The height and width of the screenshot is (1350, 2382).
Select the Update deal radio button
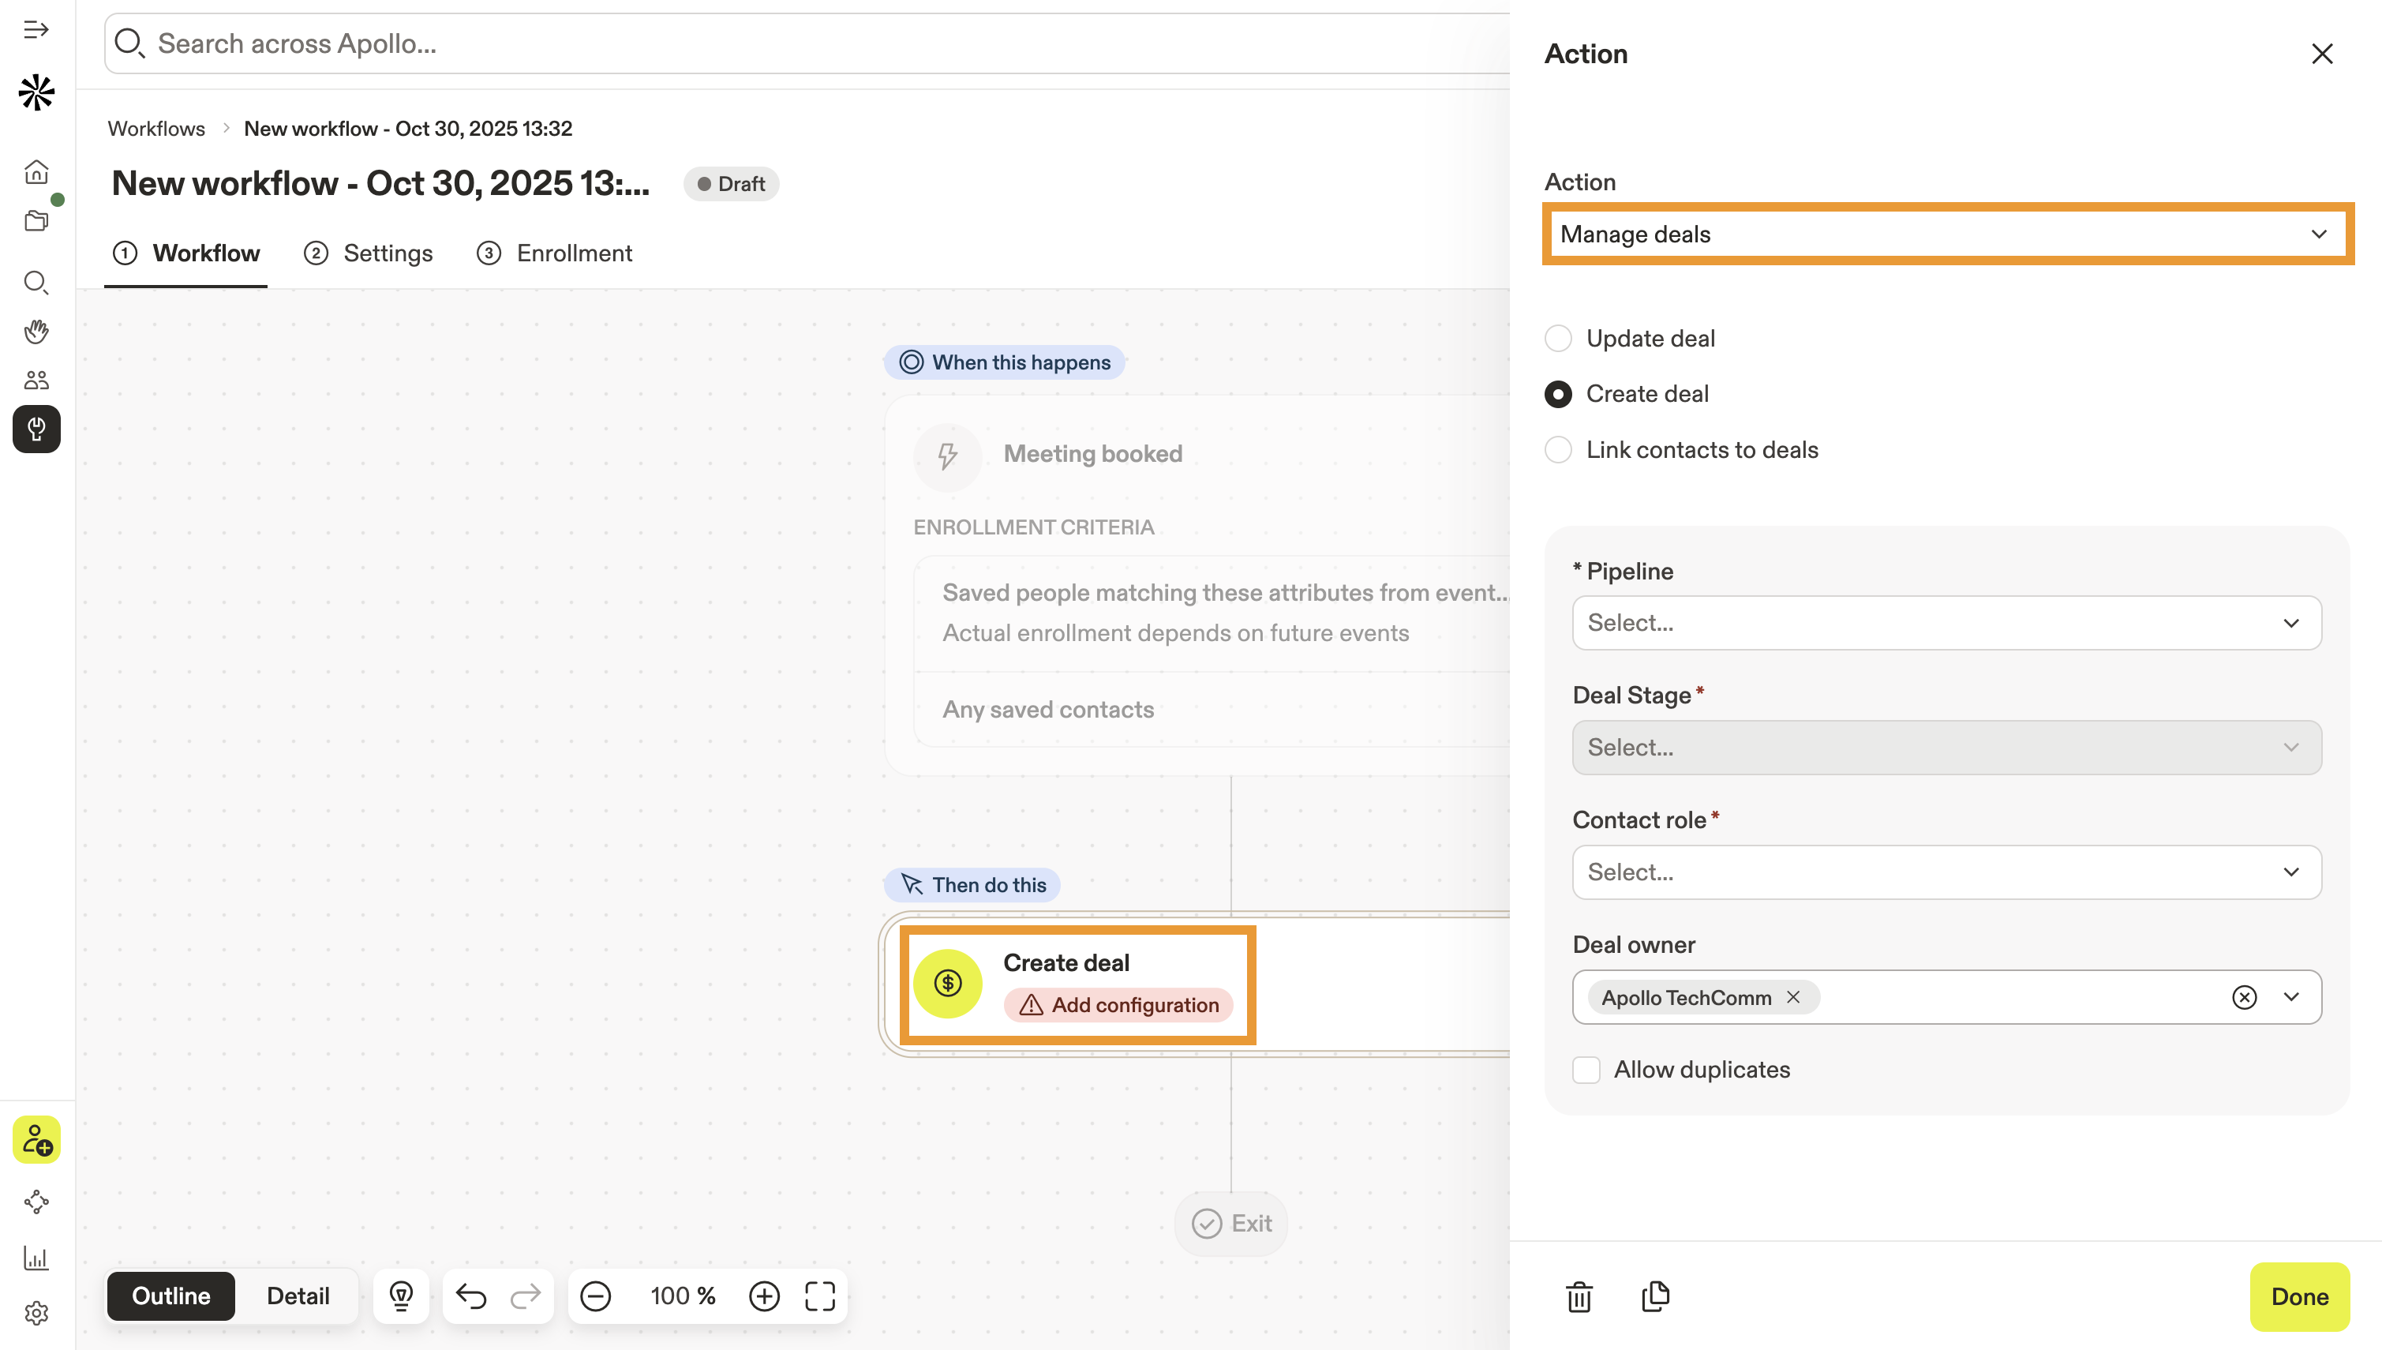1558,339
